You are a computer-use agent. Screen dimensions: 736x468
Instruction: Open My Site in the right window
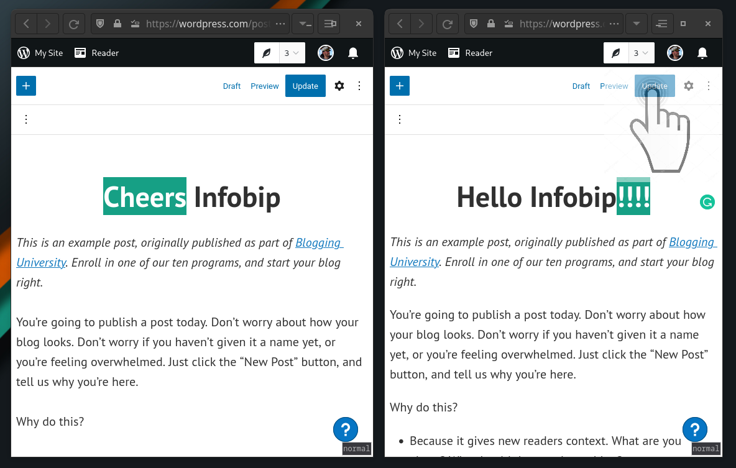414,53
